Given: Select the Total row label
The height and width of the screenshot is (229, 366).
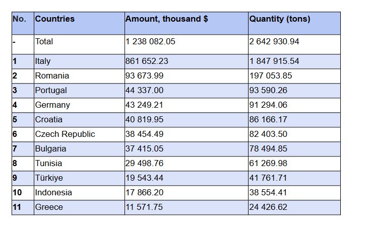Looking at the screenshot, I should click(x=44, y=42).
